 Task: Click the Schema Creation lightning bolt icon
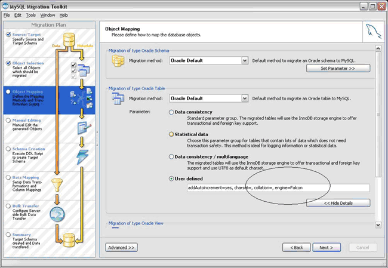coord(82,156)
